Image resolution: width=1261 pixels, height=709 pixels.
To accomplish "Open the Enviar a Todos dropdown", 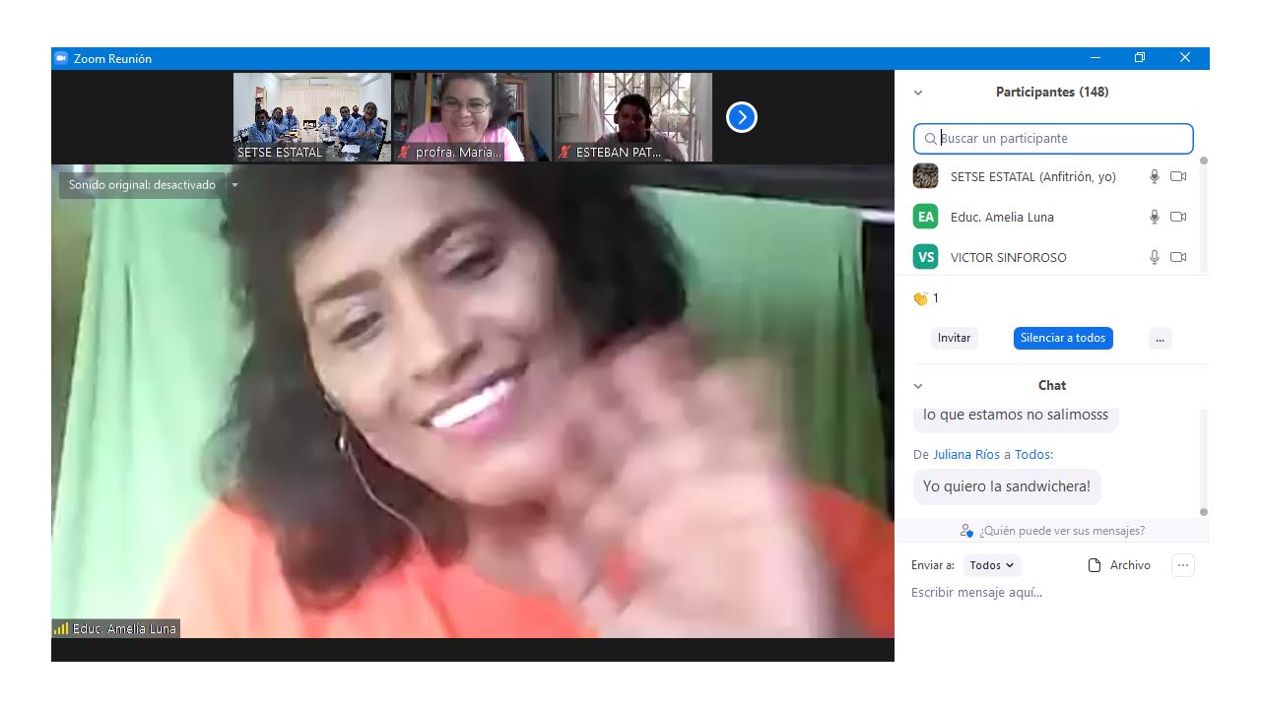I will 991,565.
